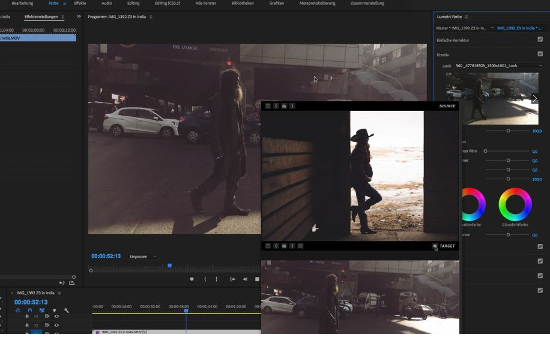Image resolution: width=550 pixels, height=347 pixels.
Task: Step back one frame in Program monitor
Action: (x=245, y=279)
